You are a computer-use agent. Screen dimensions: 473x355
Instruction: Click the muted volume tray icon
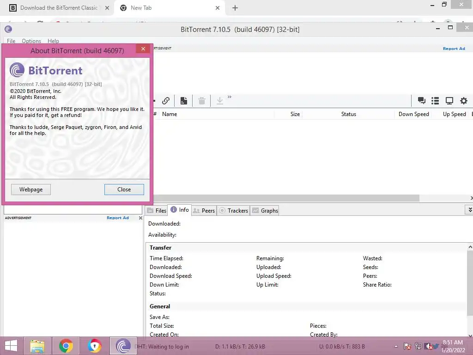(x=428, y=347)
